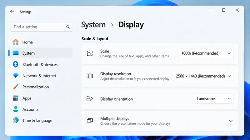The height and width of the screenshot is (140, 250).
Task: Click the Accounts person icon
Action: (16, 109)
